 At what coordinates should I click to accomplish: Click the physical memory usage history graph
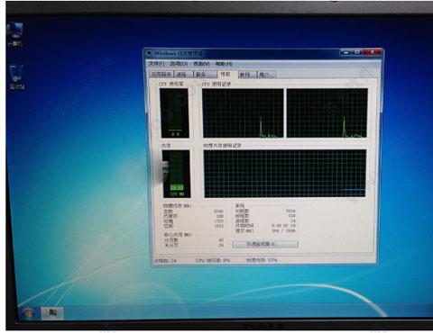click(285, 174)
